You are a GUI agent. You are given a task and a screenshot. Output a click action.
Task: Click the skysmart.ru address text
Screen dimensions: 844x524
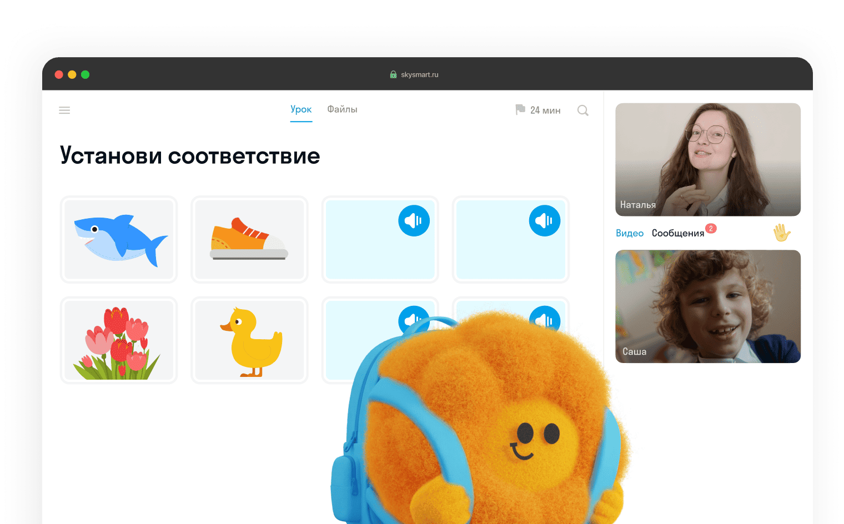point(420,74)
